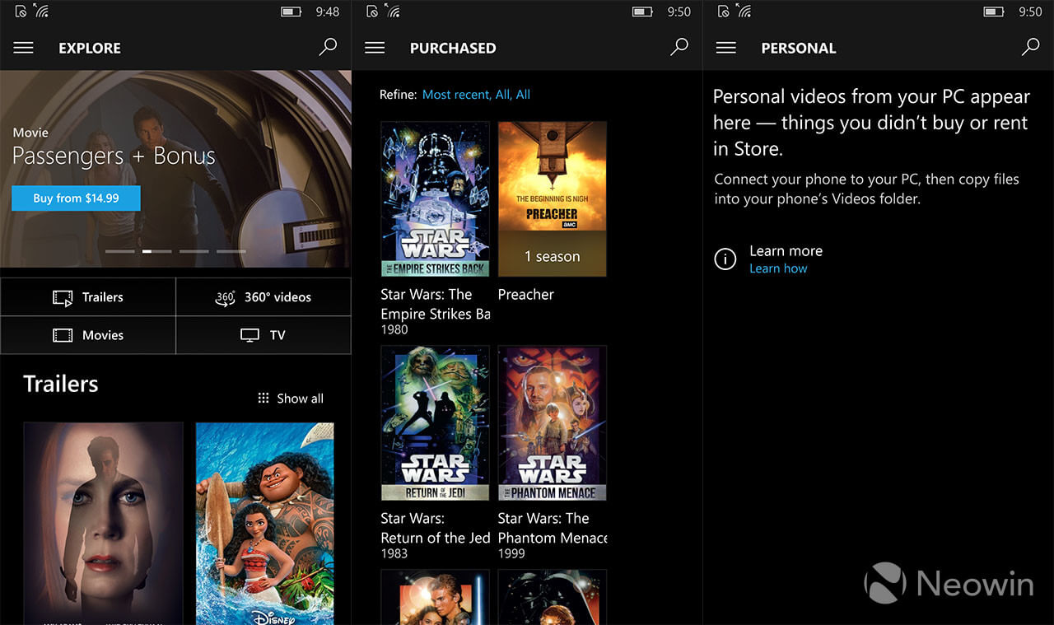Tap the Preacher title text
Image resolution: width=1054 pixels, height=625 pixels.
[526, 294]
